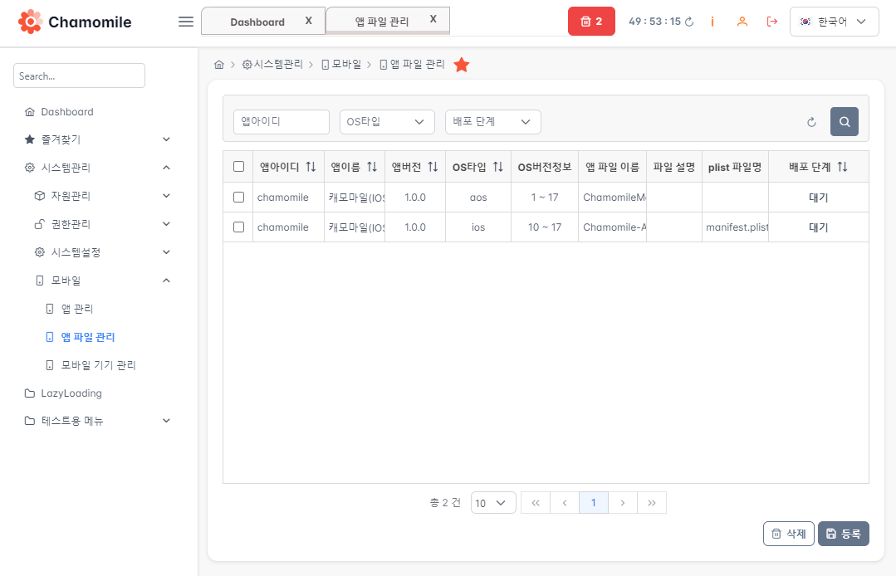Screen dimensions: 896x576
Task: Click the home icon in breadcrumb
Action: (x=219, y=65)
